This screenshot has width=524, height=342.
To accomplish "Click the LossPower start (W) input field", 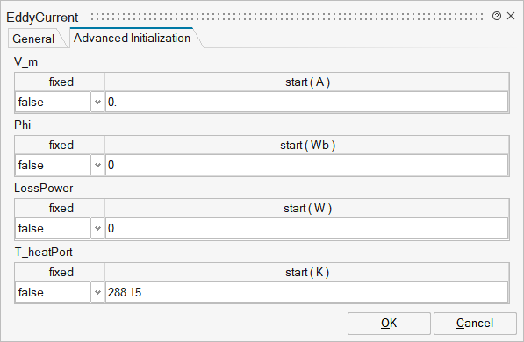I will [x=307, y=229].
